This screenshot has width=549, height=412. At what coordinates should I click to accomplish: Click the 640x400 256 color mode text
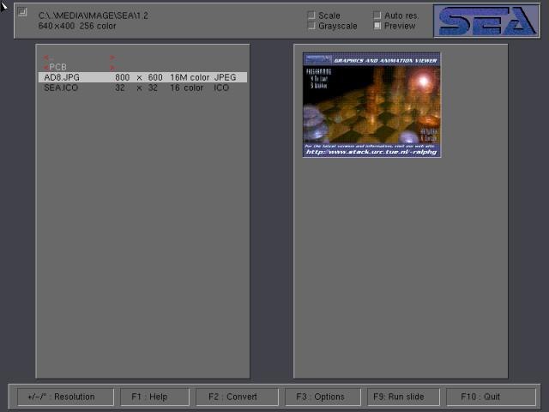coord(77,26)
